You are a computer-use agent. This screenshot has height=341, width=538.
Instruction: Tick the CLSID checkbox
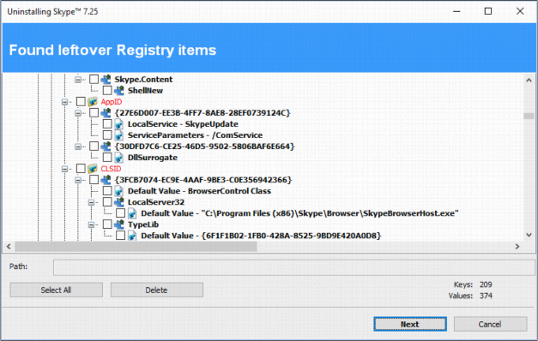click(x=81, y=168)
